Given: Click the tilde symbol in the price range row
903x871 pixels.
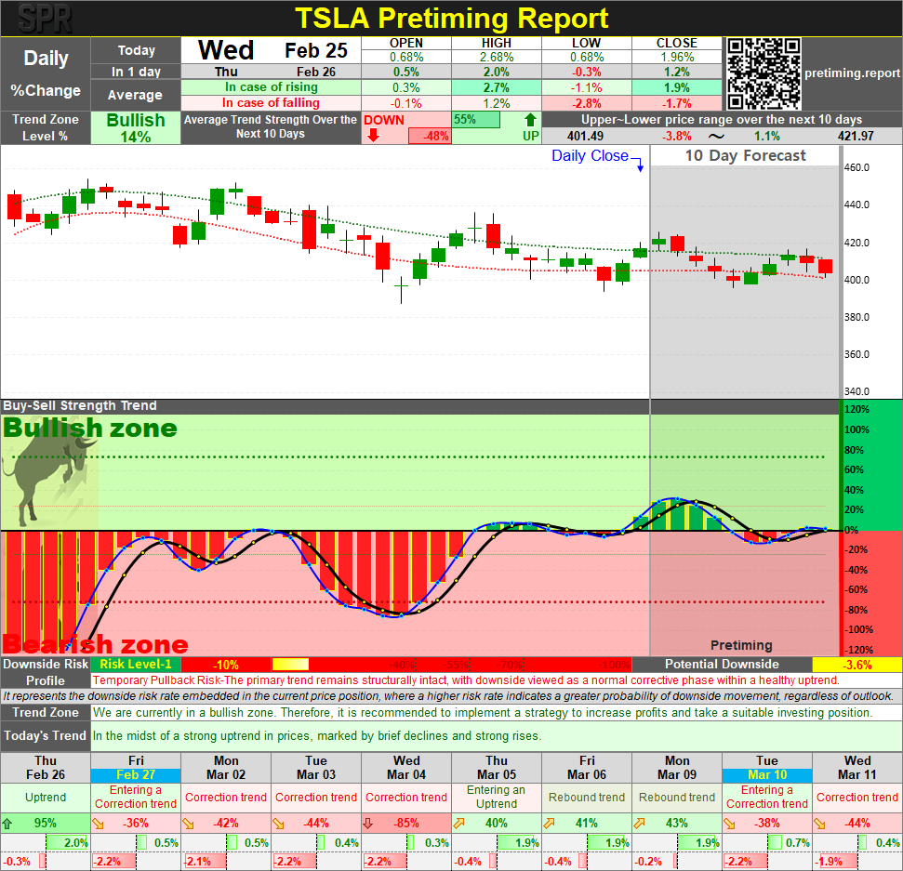Looking at the screenshot, I should click(x=716, y=137).
